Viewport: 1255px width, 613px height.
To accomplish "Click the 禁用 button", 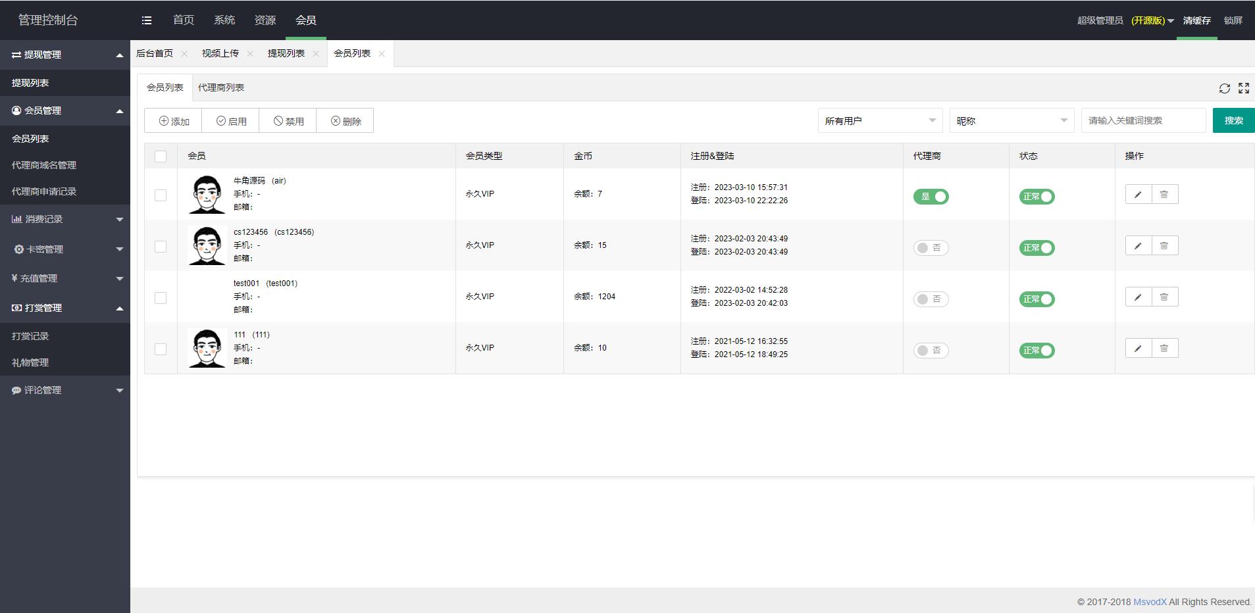I will [x=288, y=121].
